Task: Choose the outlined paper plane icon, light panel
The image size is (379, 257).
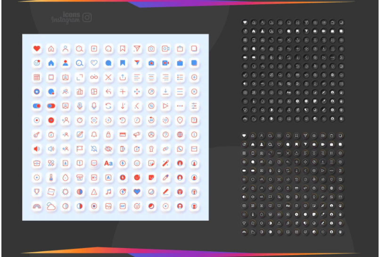Action: (137, 49)
